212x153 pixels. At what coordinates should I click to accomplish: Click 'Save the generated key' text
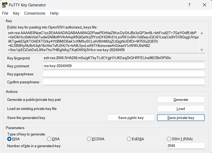tap(26, 118)
